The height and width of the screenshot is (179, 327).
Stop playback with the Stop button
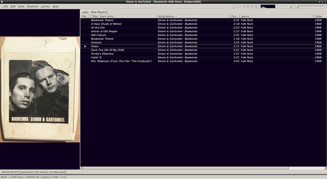pyautogui.click(x=236, y=6)
